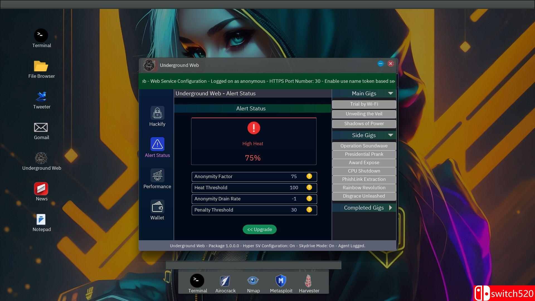The image size is (535, 301).
Task: Open the Wallet section
Action: 157,207
